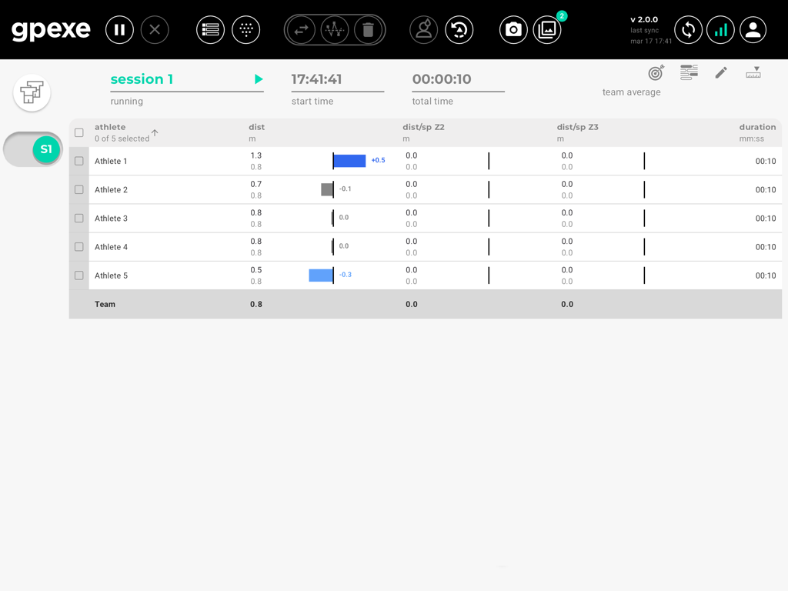Open the list view icon in toolbar
Image resolution: width=788 pixels, height=591 pixels.
tap(210, 29)
